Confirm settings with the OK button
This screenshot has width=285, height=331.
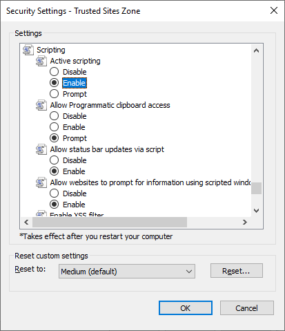point(186,308)
